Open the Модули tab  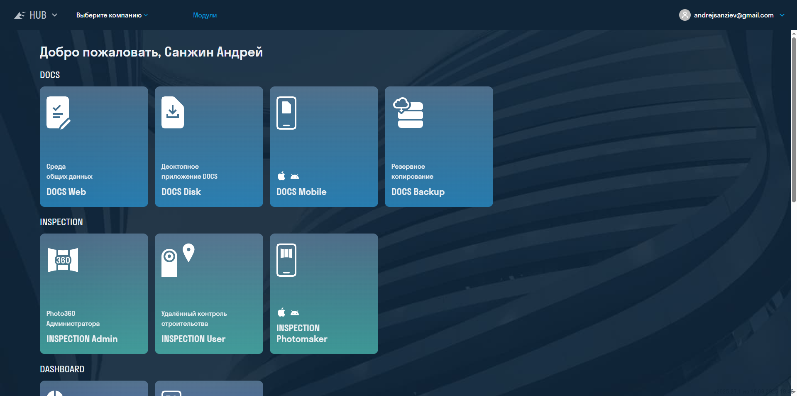pyautogui.click(x=205, y=15)
